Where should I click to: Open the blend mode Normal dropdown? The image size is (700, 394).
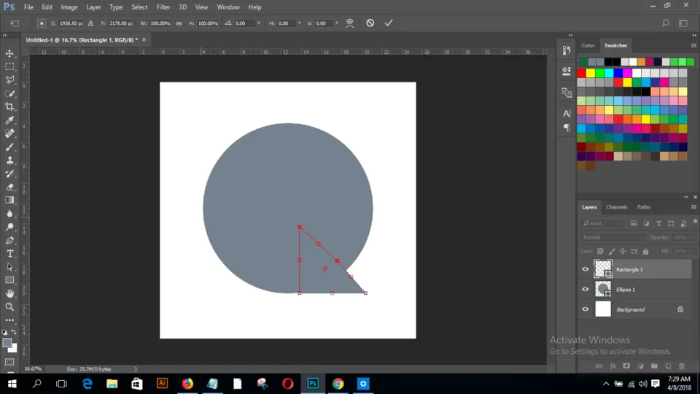coord(613,238)
